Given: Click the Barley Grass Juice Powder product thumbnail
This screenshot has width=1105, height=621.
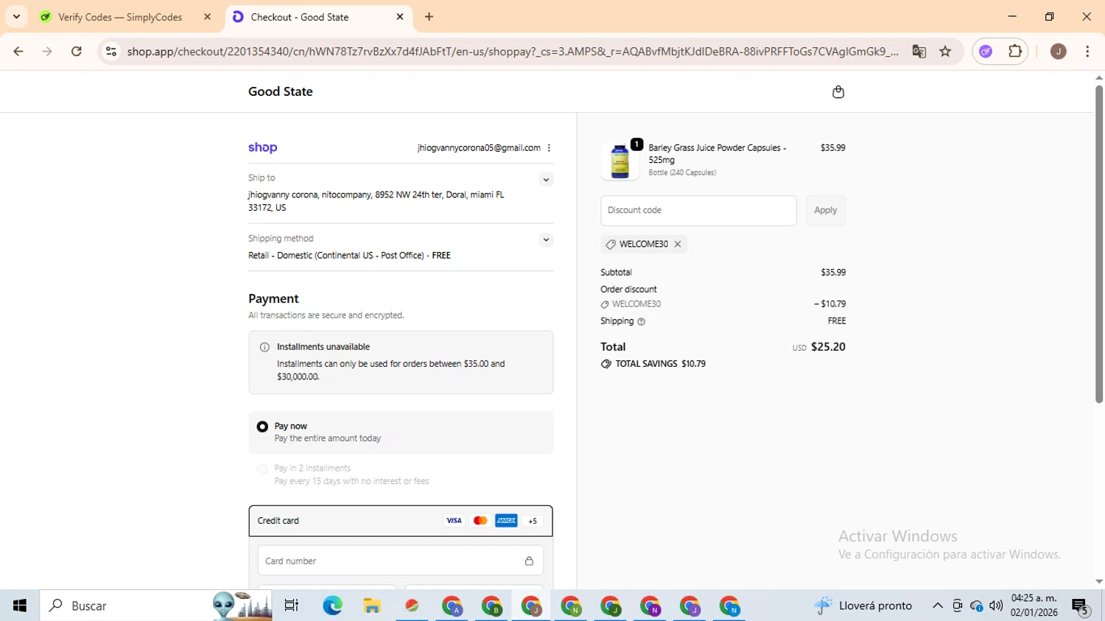Looking at the screenshot, I should 620,161.
